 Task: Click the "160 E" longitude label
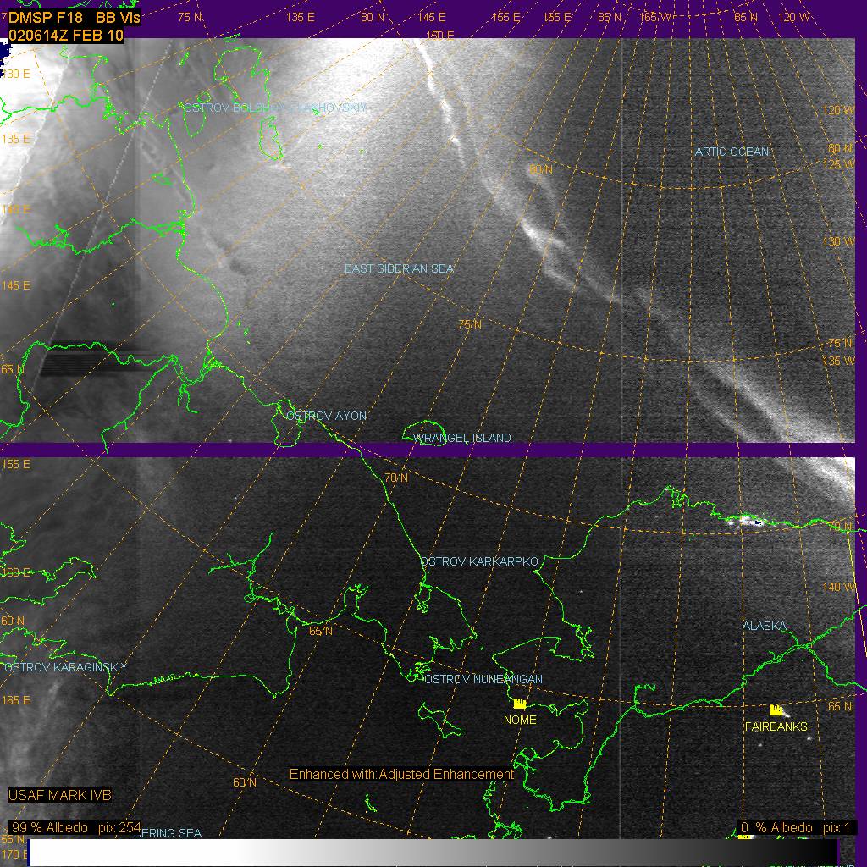point(15,572)
